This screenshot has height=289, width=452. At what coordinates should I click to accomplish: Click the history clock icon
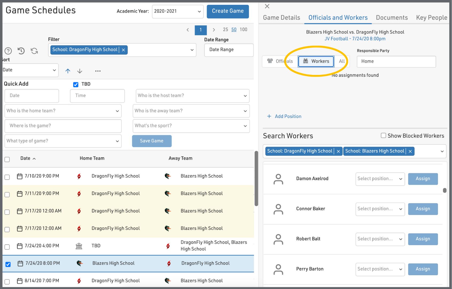point(21,51)
